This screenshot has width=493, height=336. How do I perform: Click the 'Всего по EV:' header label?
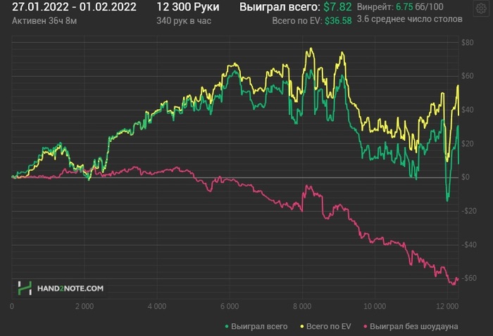(x=297, y=20)
